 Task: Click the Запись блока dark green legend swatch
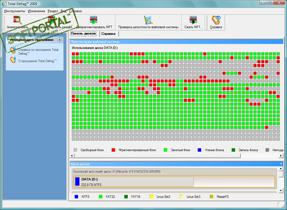[233, 150]
